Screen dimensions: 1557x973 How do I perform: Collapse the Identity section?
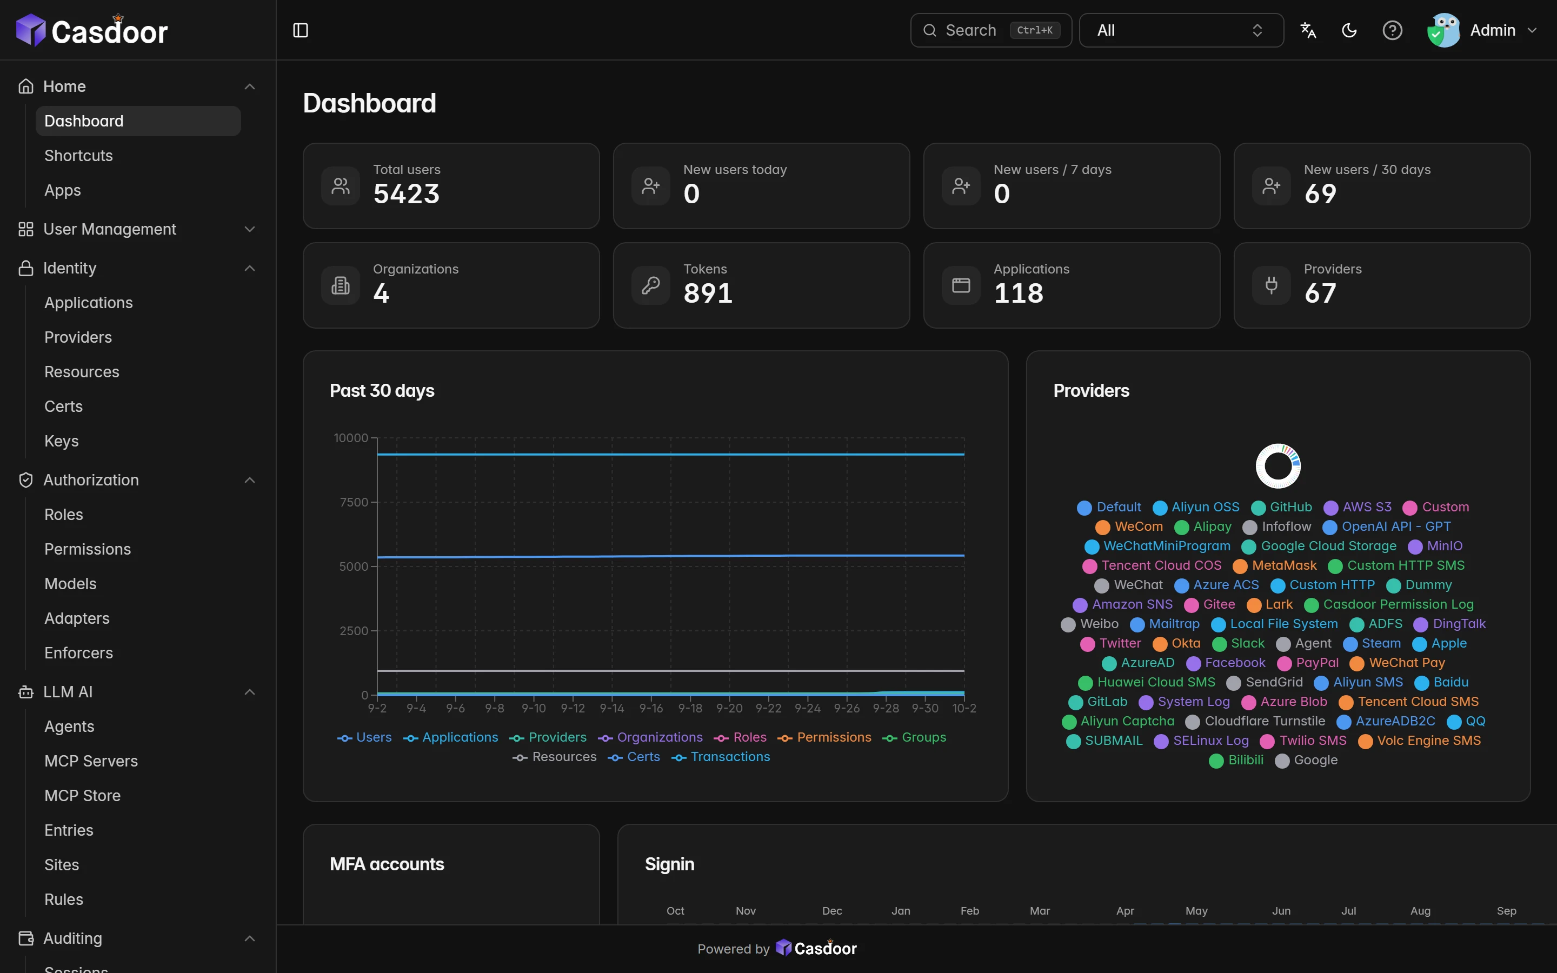(x=250, y=268)
